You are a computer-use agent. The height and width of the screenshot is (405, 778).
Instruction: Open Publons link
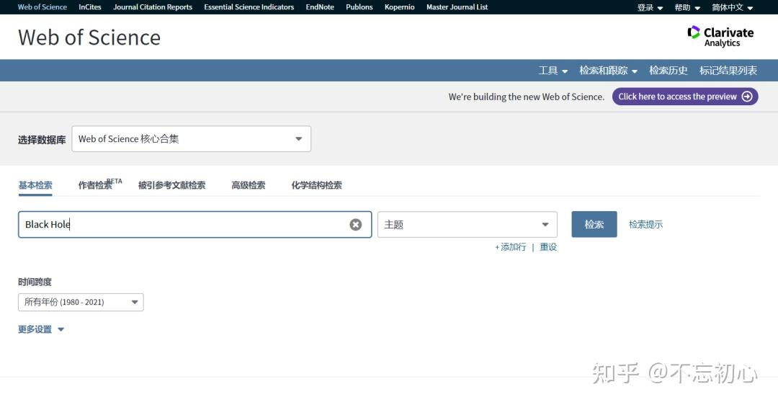(x=359, y=7)
